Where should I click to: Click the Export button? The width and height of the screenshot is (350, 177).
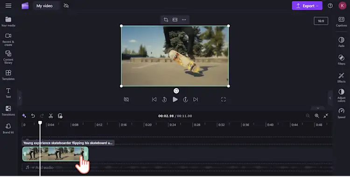point(307,6)
